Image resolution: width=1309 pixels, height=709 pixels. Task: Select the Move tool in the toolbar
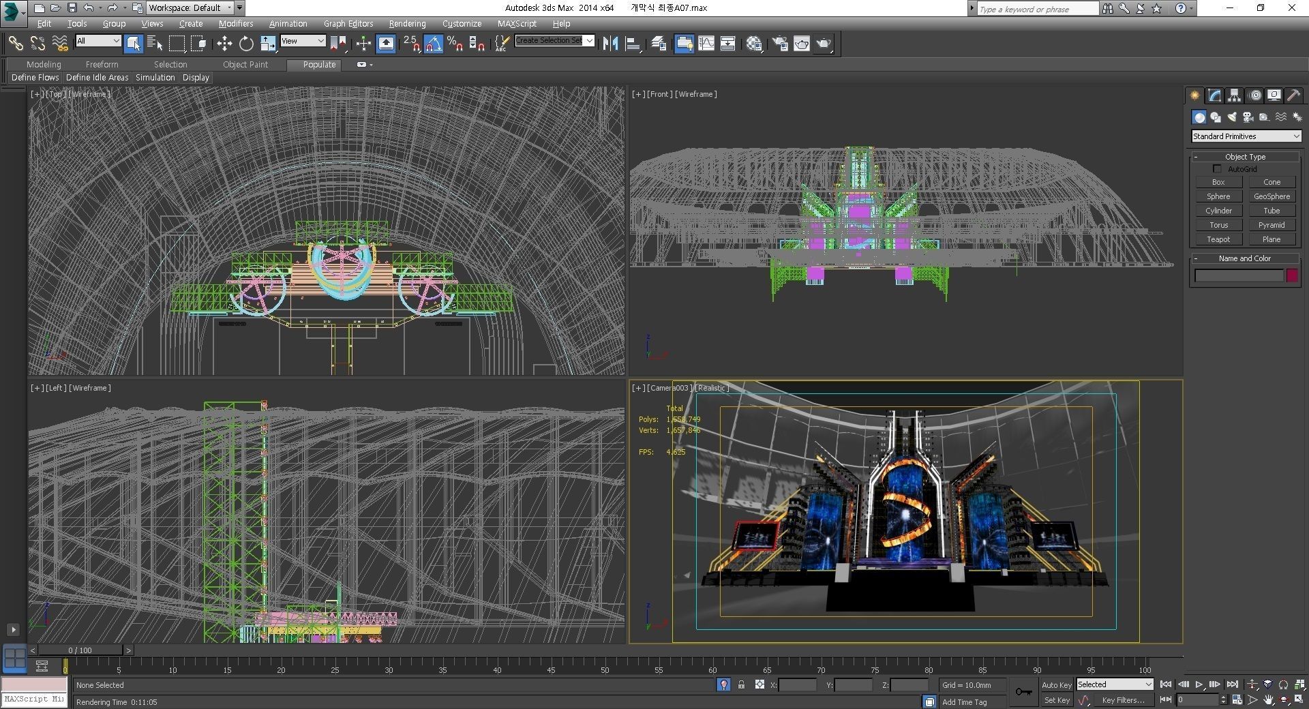(x=225, y=44)
